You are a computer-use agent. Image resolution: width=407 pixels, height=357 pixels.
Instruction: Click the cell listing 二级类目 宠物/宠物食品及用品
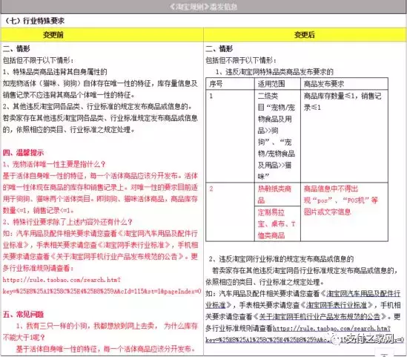pos(277,136)
